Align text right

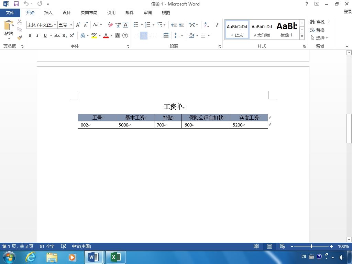(151, 35)
